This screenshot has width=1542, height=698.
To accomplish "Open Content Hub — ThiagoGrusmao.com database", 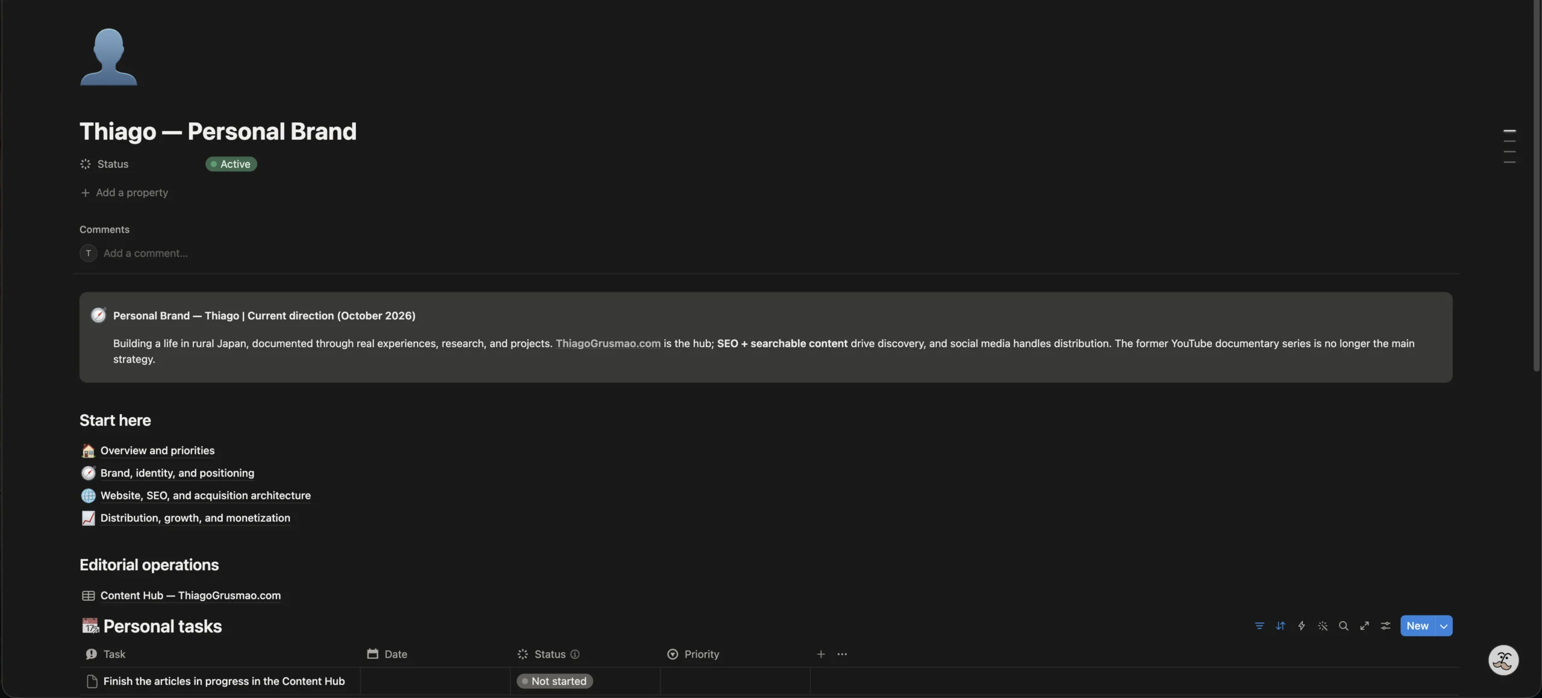I will pyautogui.click(x=190, y=596).
